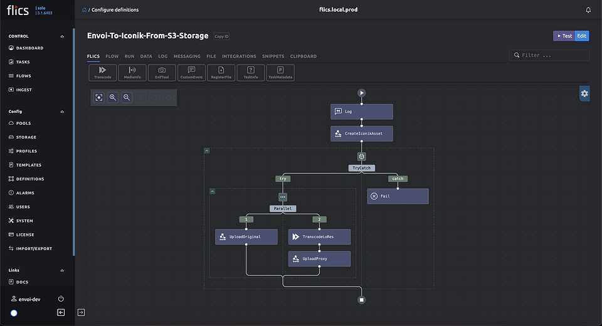Image resolution: width=602 pixels, height=326 pixels.
Task: Click the power logout icon
Action: click(61, 299)
